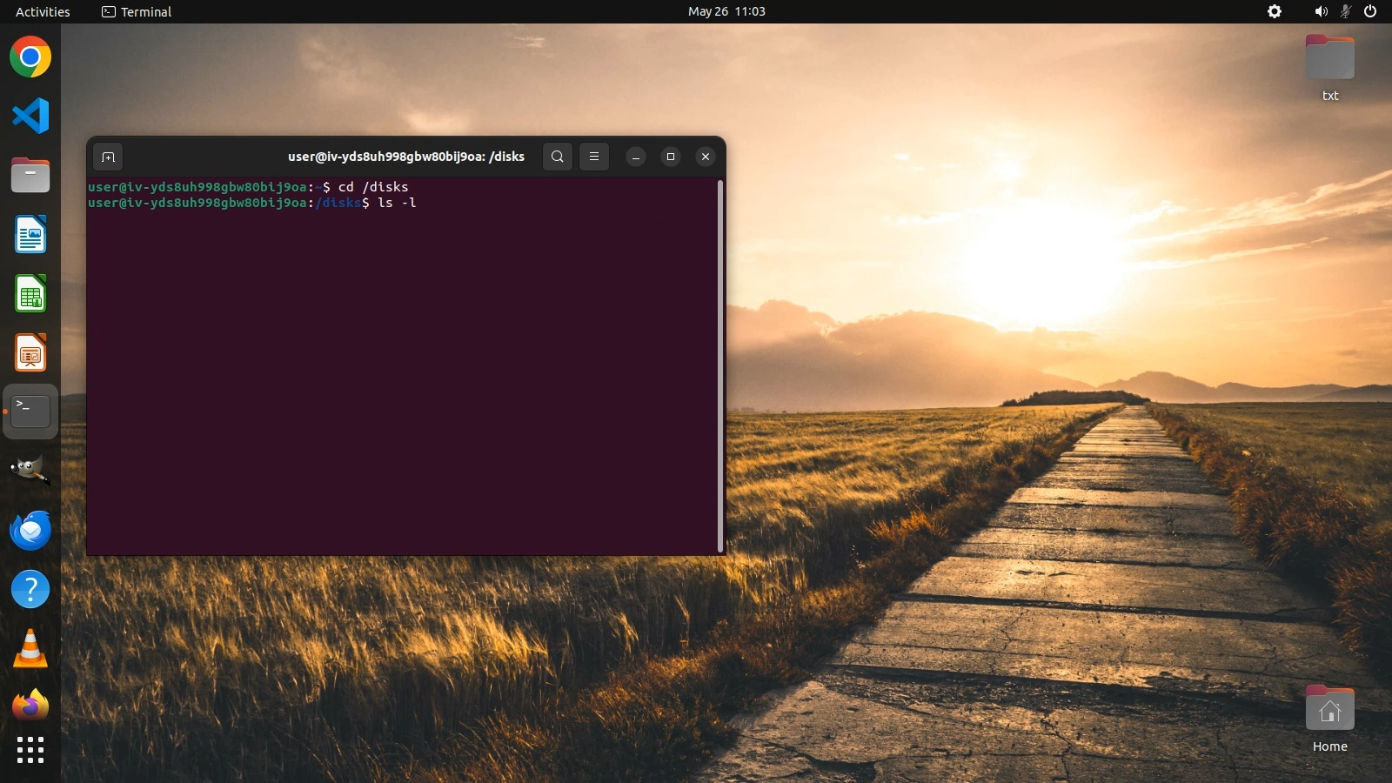
Task: Show all applications grid
Action: pos(30,750)
